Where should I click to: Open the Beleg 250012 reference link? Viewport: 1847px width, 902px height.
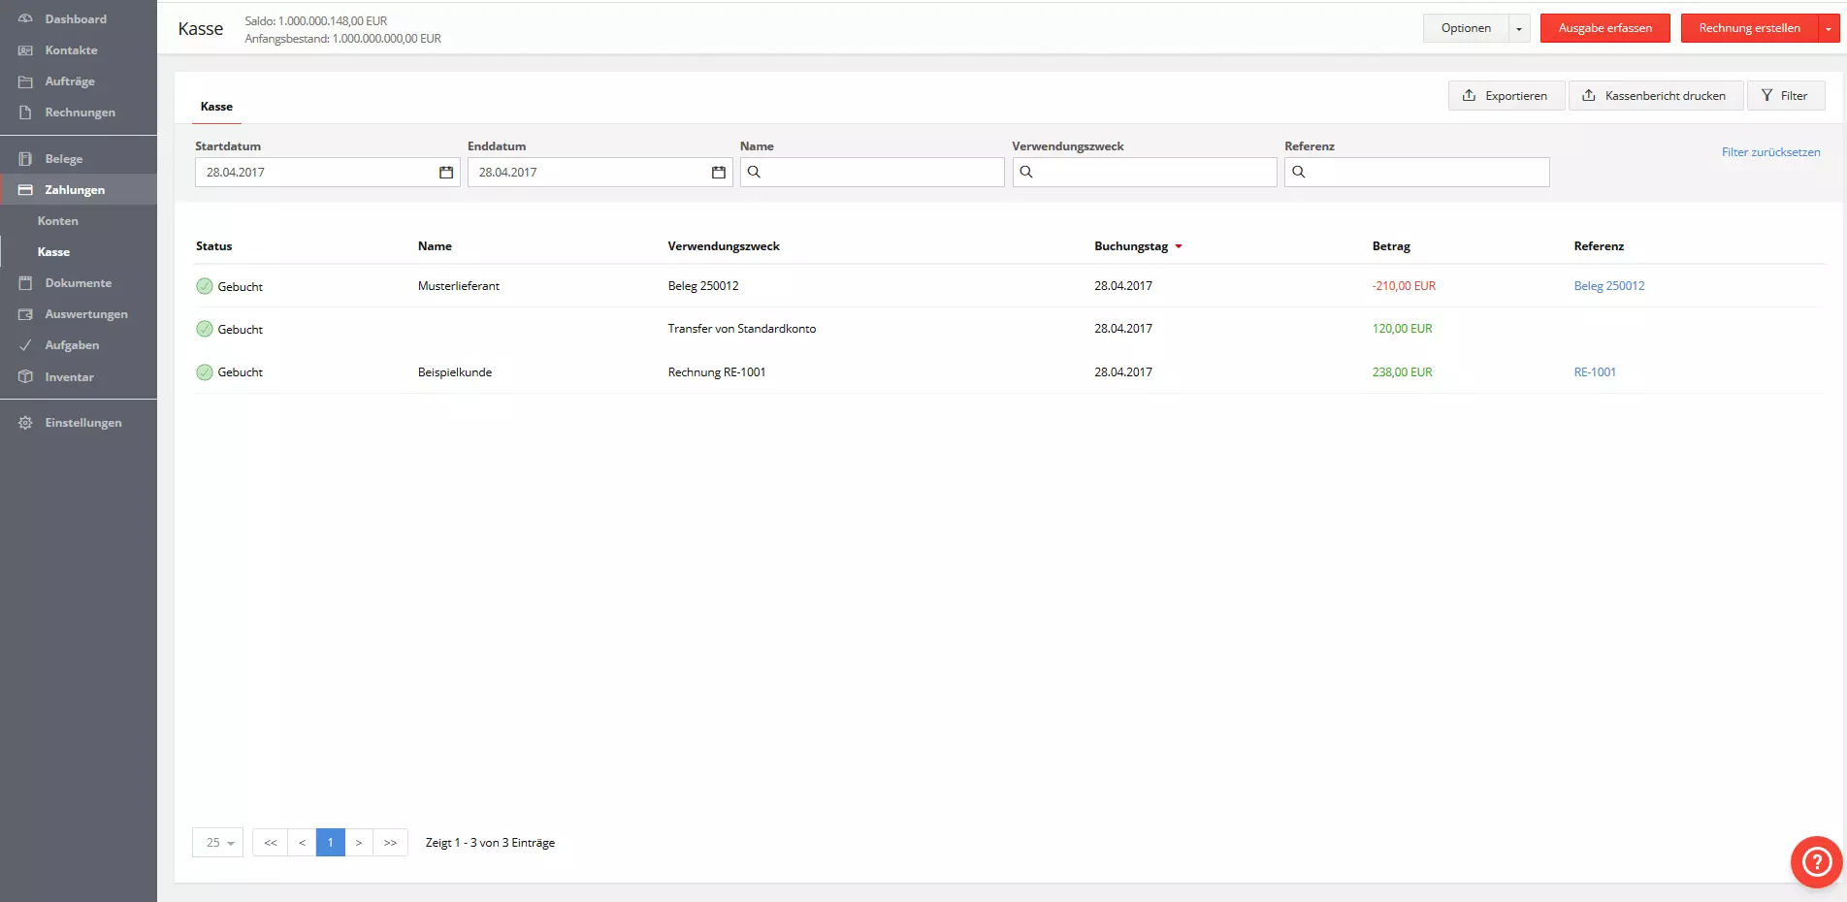[x=1608, y=286]
